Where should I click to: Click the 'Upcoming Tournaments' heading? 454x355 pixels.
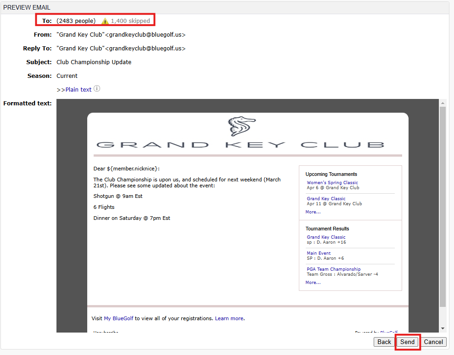coord(331,174)
